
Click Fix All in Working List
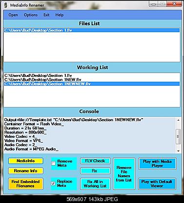95,184
